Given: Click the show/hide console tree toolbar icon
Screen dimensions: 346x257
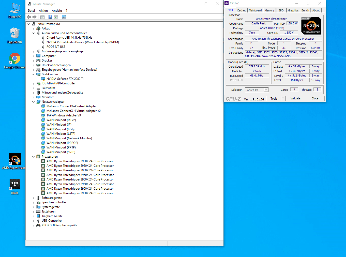Looking at the screenshot, I should pyautogui.click(x=42, y=17).
